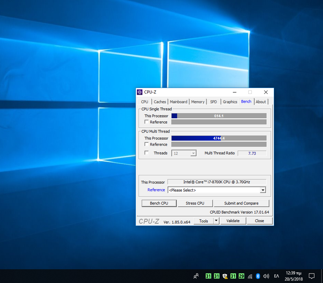The height and width of the screenshot is (283, 323).
Task: Switch to the CPU tab
Action: (x=145, y=102)
